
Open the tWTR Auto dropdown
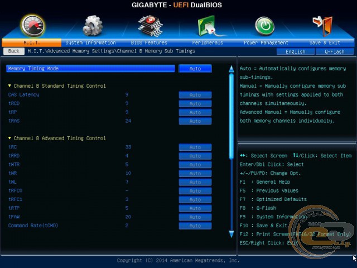(x=195, y=165)
